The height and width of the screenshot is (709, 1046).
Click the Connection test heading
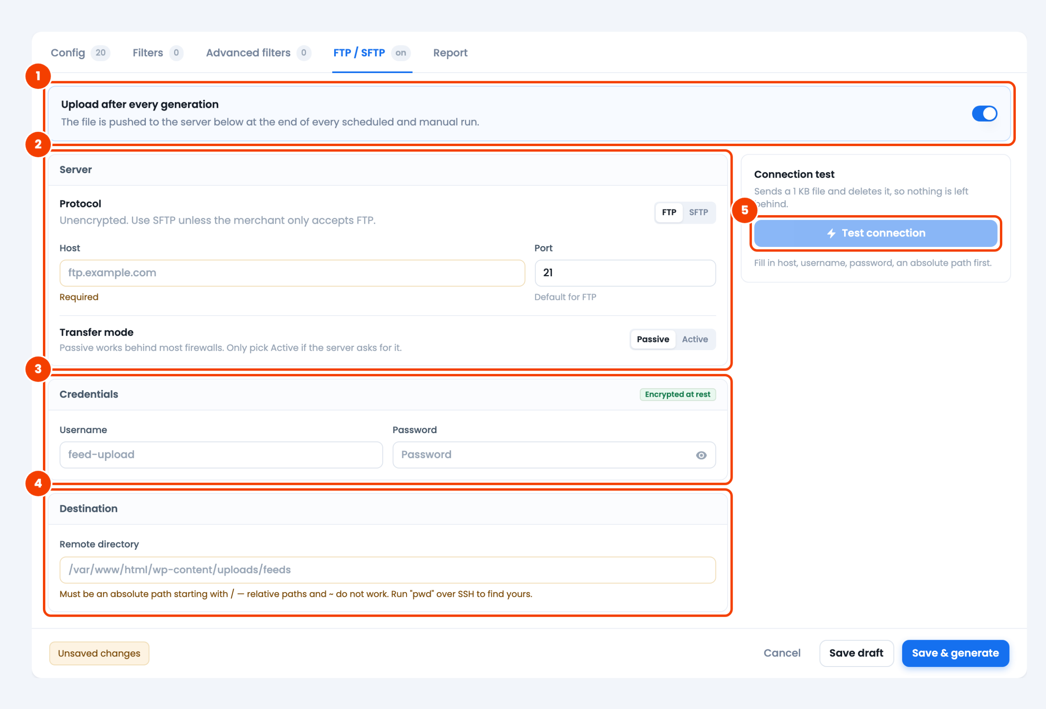(794, 174)
